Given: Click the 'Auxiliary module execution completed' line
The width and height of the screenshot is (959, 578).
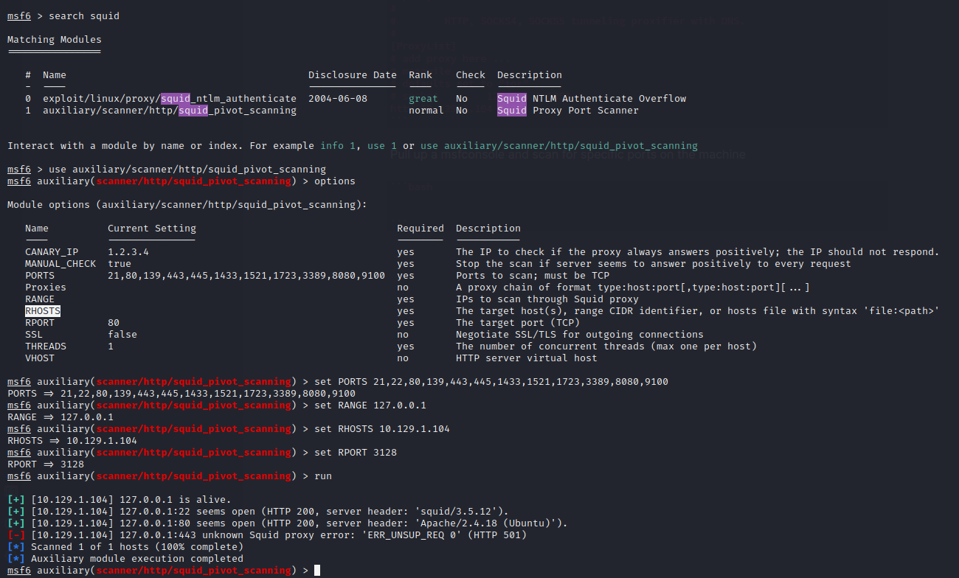Looking at the screenshot, I should [137, 559].
